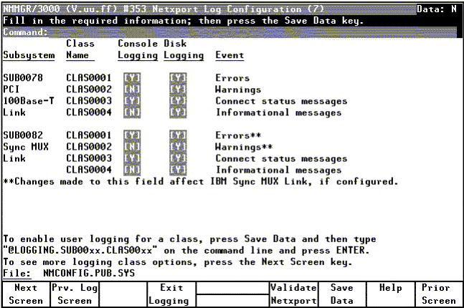
Task: Edit Disk Logging for Sync MUX CLAS0004
Action: pos(178,170)
